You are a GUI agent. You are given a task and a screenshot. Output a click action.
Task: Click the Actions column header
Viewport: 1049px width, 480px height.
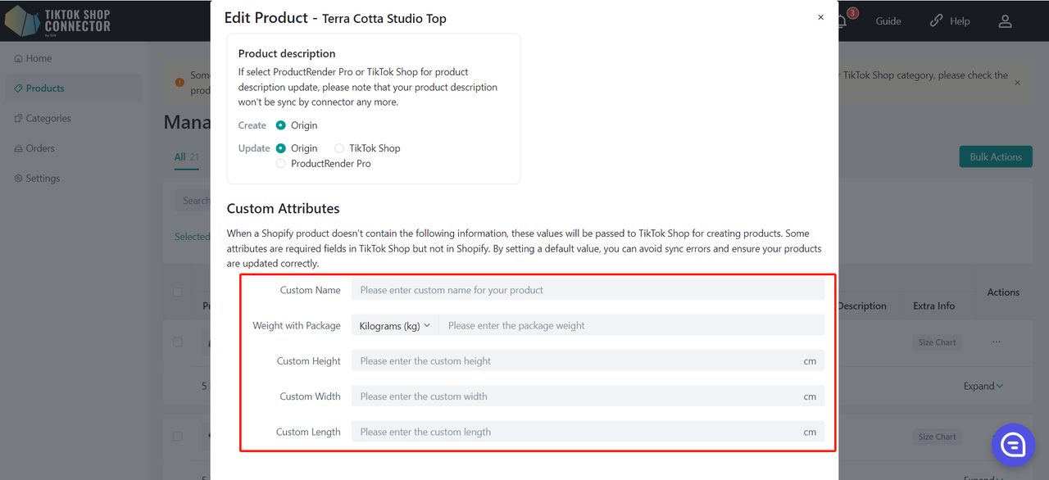coord(1003,292)
